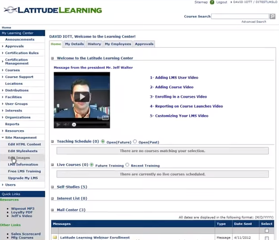Screen dimensions: 279x240
Task: Click the envelope icon beside Webinar Enrollment message
Action: coord(55,237)
